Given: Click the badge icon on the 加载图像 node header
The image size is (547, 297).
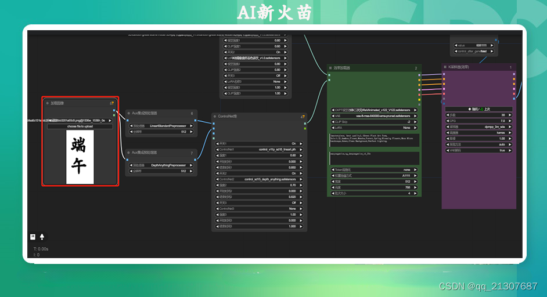Looking at the screenshot, I should click(112, 103).
